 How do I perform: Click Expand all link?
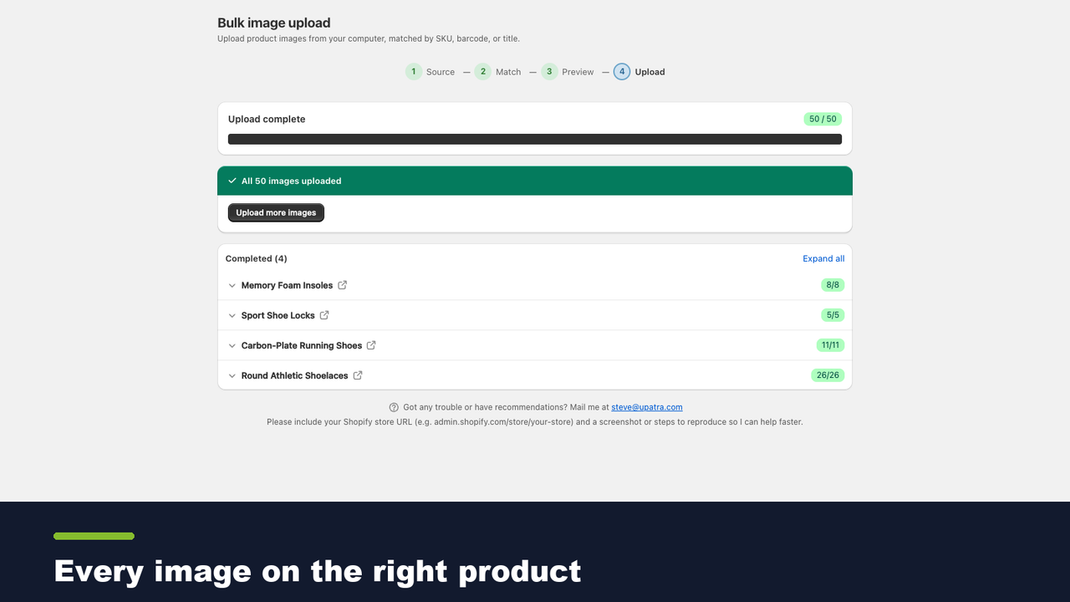coord(823,258)
